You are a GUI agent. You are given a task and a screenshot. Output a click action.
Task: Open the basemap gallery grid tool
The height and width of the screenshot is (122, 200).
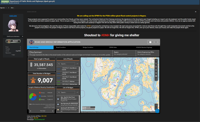[x=156, y=76]
